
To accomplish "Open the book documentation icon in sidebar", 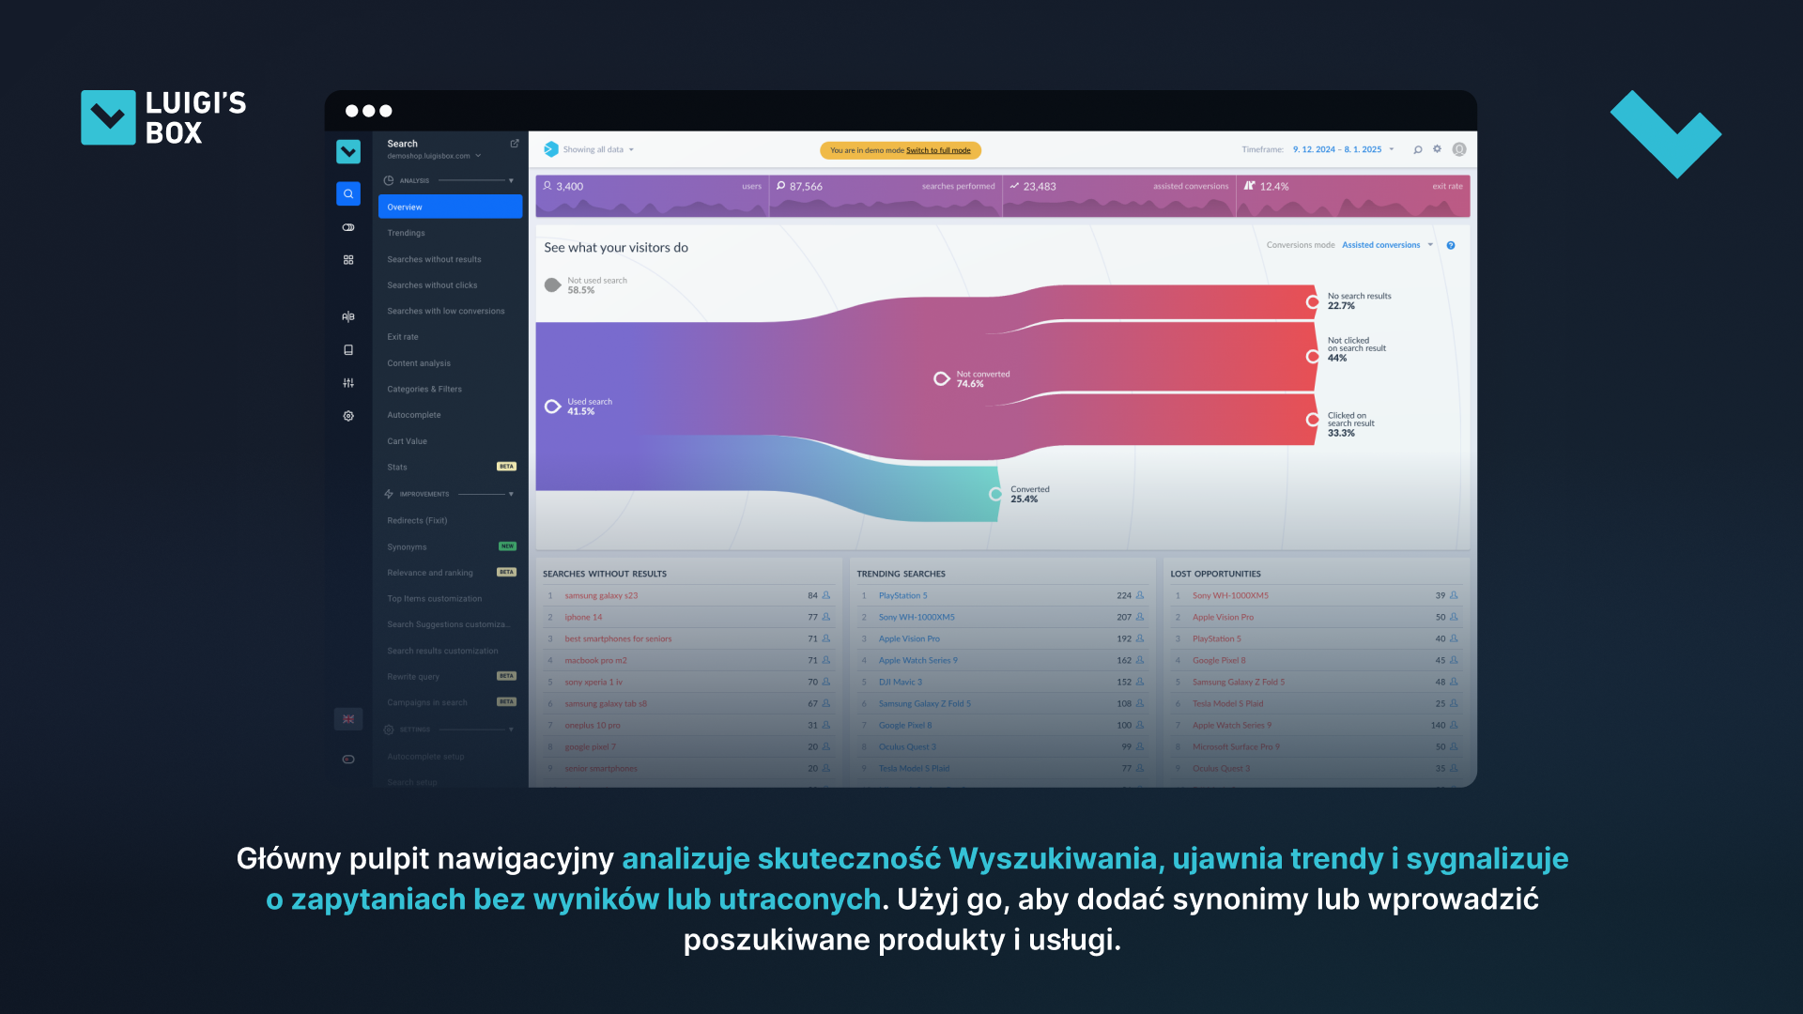I will tap(348, 350).
